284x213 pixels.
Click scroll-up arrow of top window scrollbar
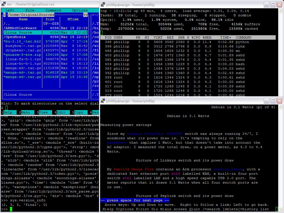[x=281, y=11]
